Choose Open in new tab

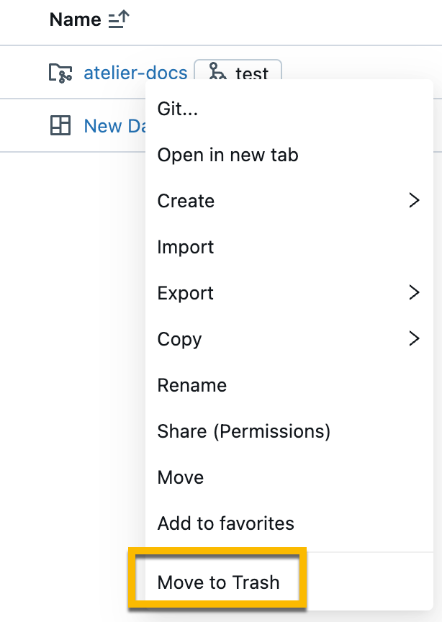[227, 155]
